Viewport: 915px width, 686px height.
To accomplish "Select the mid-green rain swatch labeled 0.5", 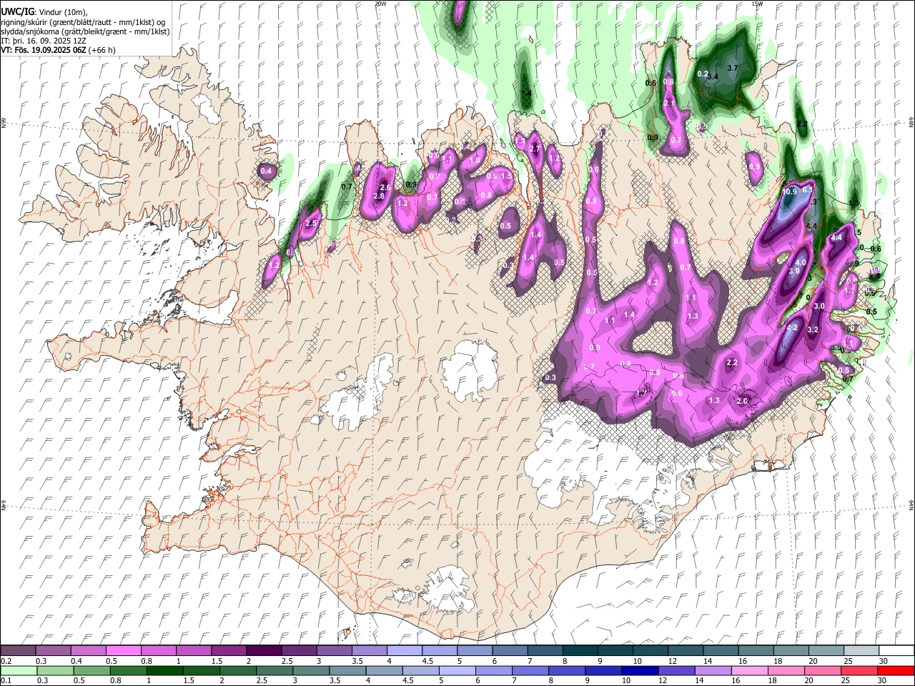I will click(91, 670).
